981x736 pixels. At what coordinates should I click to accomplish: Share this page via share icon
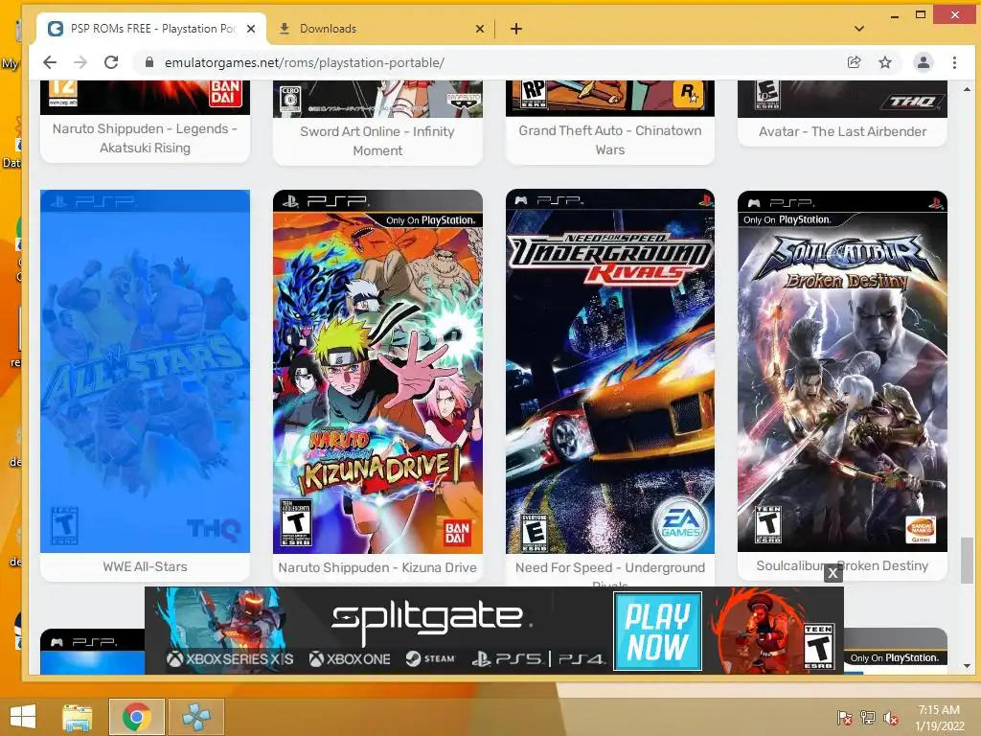[854, 62]
